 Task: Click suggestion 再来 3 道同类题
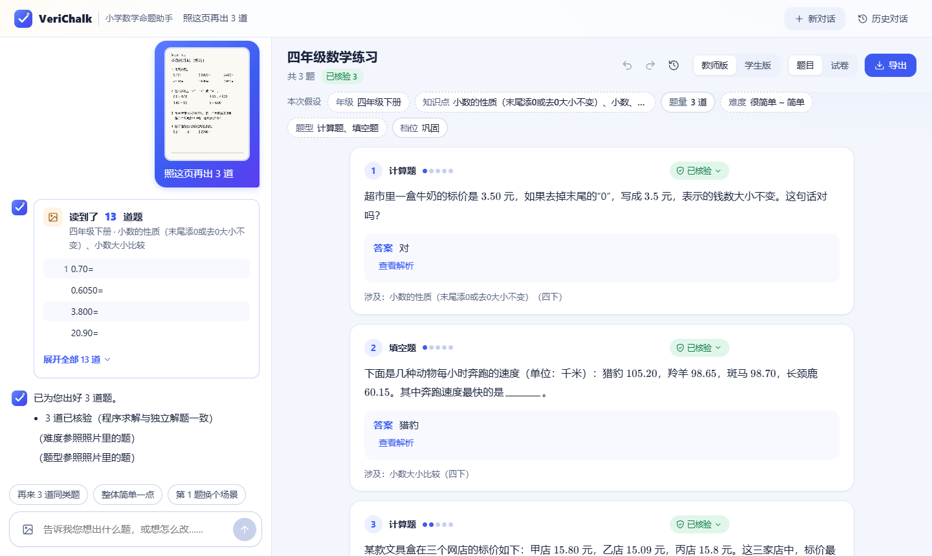coord(49,495)
